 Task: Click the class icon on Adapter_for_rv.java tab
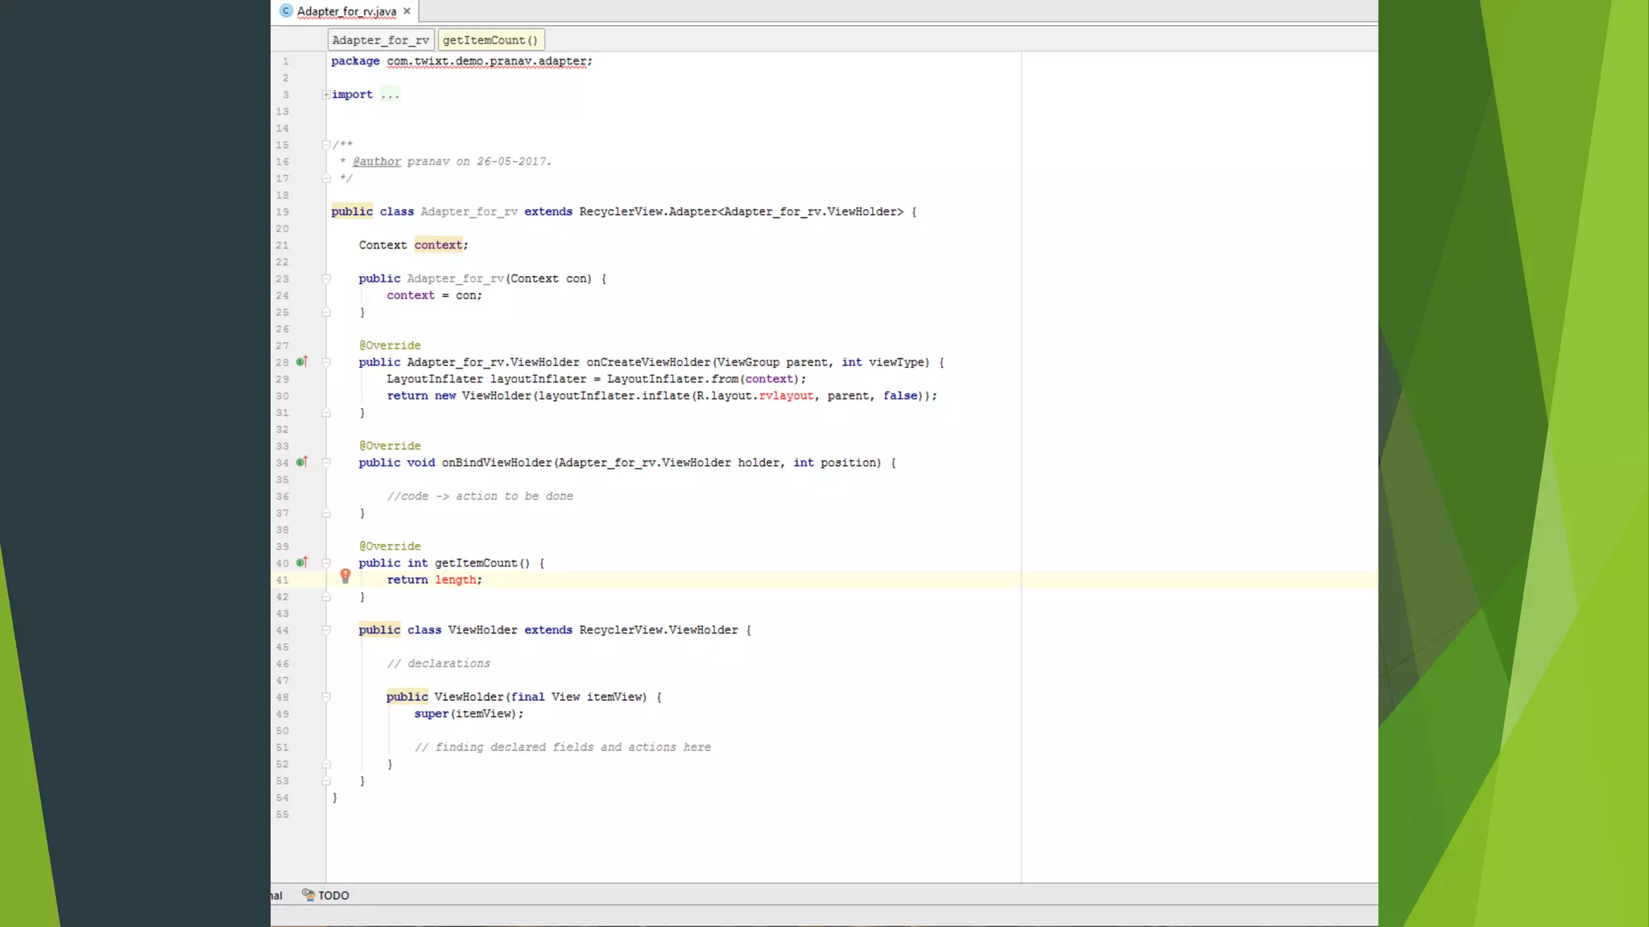(286, 11)
